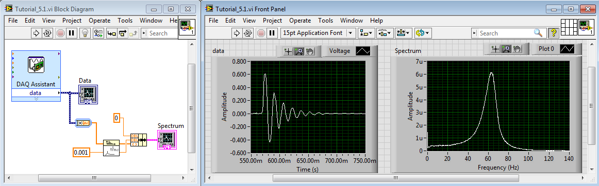Click the Plot 0 legend line swatch
Screen dimensions: 599x186
567,49
